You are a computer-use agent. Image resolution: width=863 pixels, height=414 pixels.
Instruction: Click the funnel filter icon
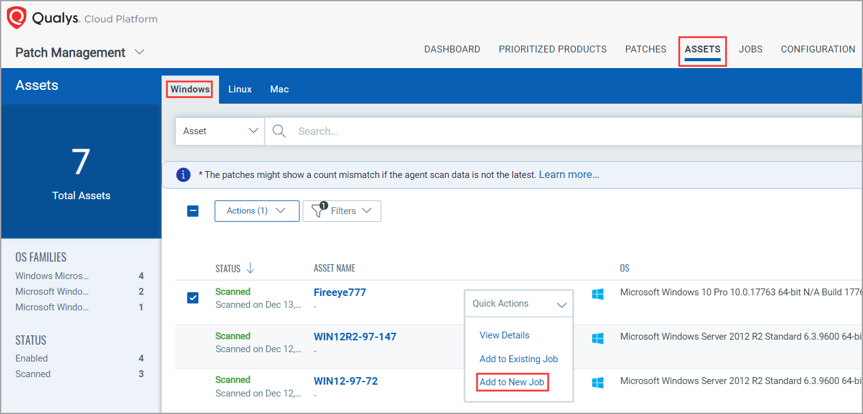click(319, 210)
